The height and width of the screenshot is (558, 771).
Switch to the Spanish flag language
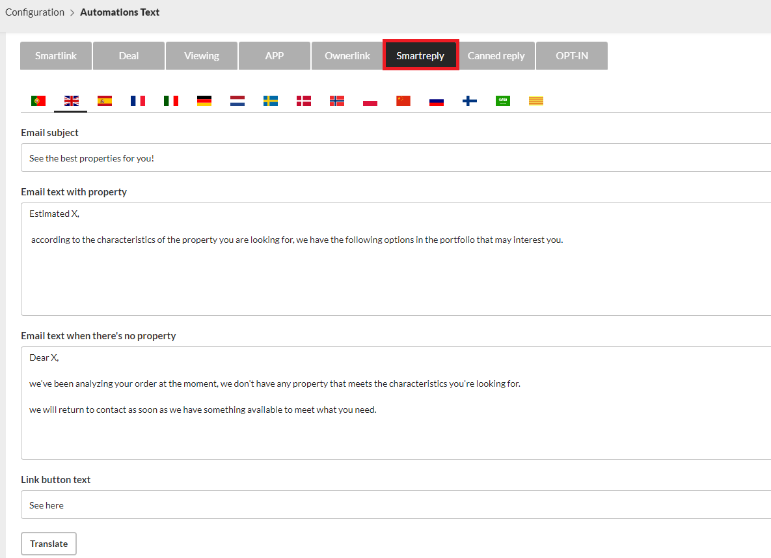point(105,101)
